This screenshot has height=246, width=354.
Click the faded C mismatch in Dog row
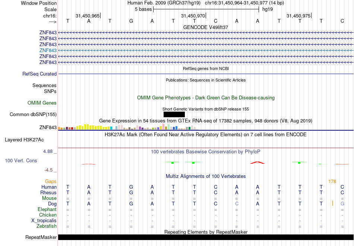(237, 204)
